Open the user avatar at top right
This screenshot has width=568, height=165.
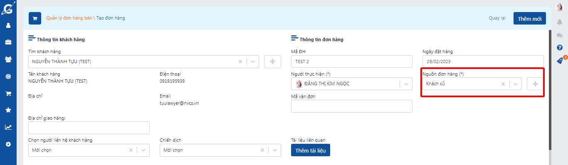(560, 7)
